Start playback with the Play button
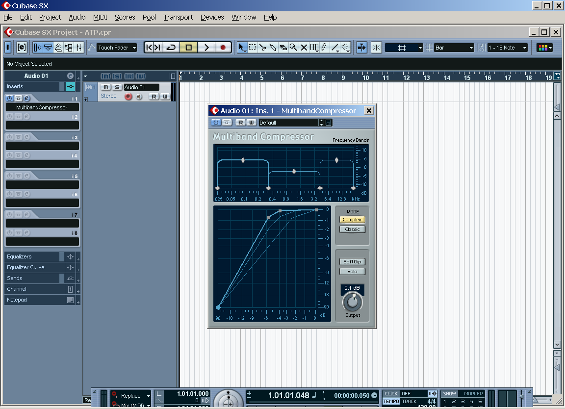This screenshot has height=409, width=565. (x=206, y=48)
